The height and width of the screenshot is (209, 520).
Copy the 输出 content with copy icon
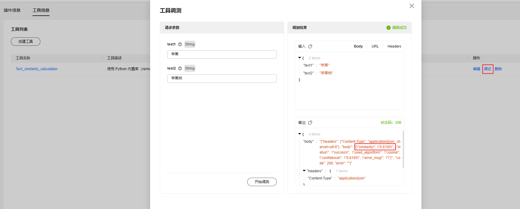(310, 123)
